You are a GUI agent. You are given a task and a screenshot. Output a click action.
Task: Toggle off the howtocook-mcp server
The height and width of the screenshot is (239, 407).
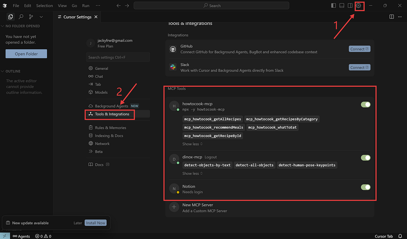366,105
